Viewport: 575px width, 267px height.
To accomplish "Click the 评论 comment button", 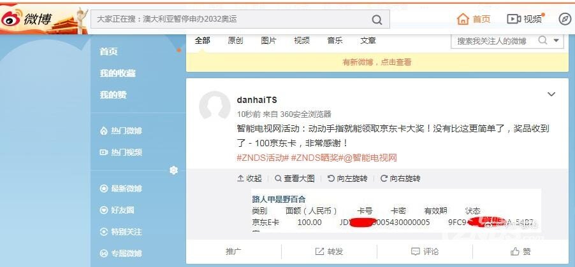I will (x=425, y=252).
